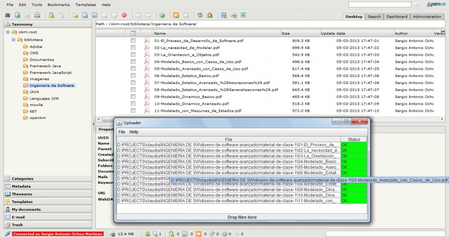This screenshot has width=449, height=238.
Task: Click the lock document padlock icon
Action: coord(51,17)
